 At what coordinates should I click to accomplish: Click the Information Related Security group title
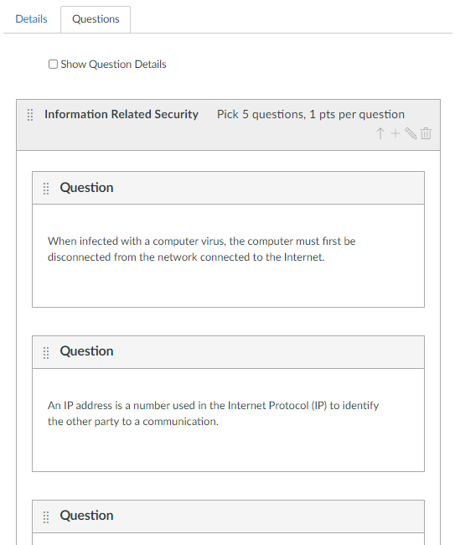pyautogui.click(x=122, y=114)
